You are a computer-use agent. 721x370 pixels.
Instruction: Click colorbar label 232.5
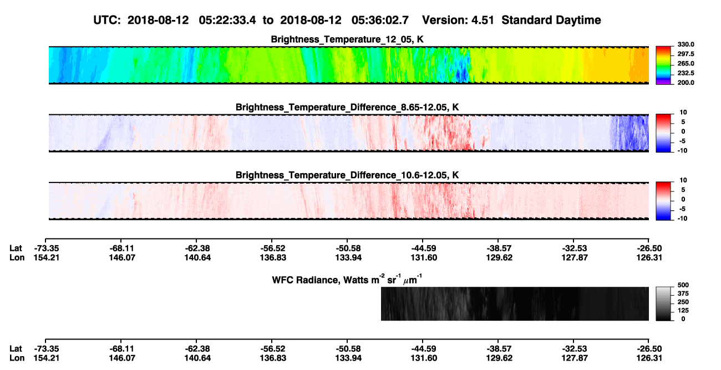[x=686, y=73]
